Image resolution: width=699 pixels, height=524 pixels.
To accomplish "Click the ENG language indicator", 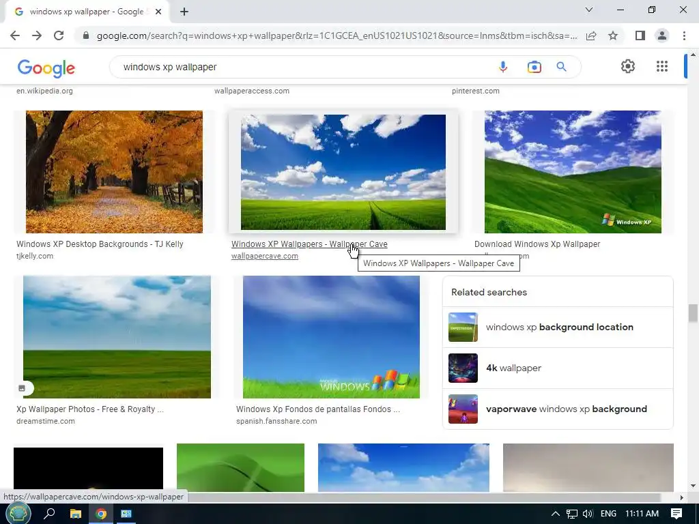I will tap(608, 514).
